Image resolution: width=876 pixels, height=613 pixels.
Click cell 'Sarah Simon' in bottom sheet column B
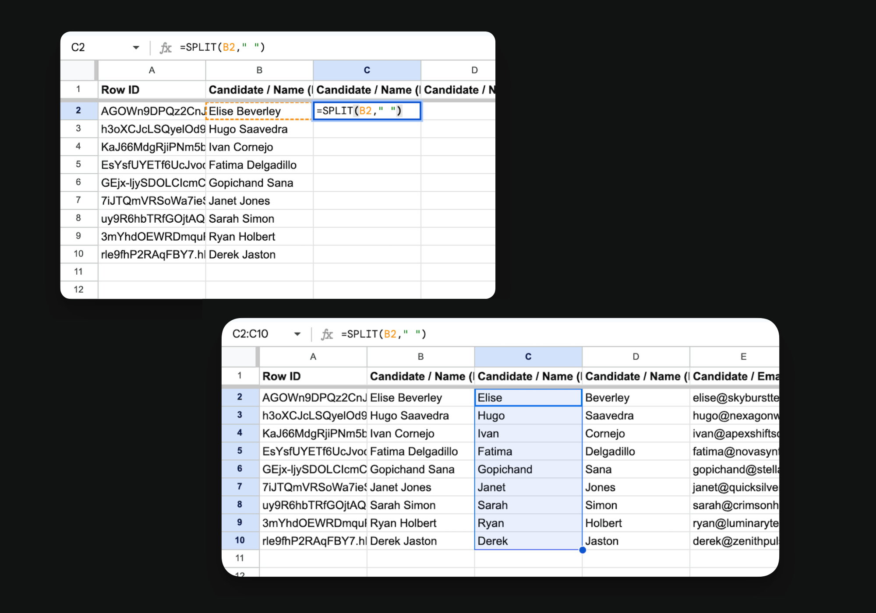(x=420, y=505)
